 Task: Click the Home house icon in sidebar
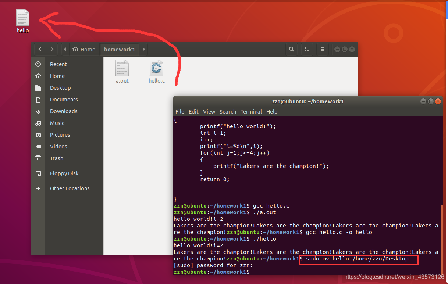38,76
